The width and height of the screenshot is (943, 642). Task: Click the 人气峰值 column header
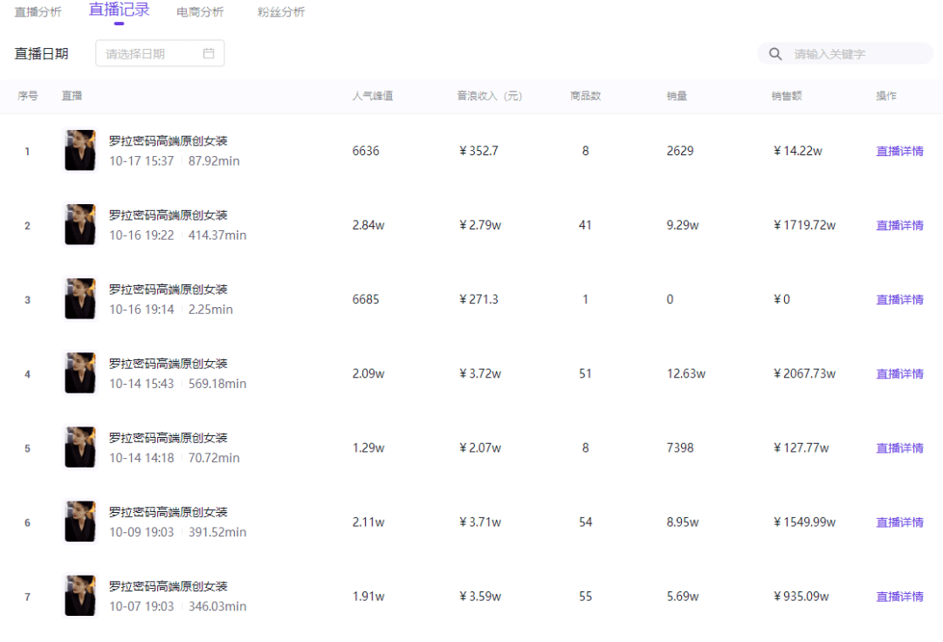pos(372,96)
